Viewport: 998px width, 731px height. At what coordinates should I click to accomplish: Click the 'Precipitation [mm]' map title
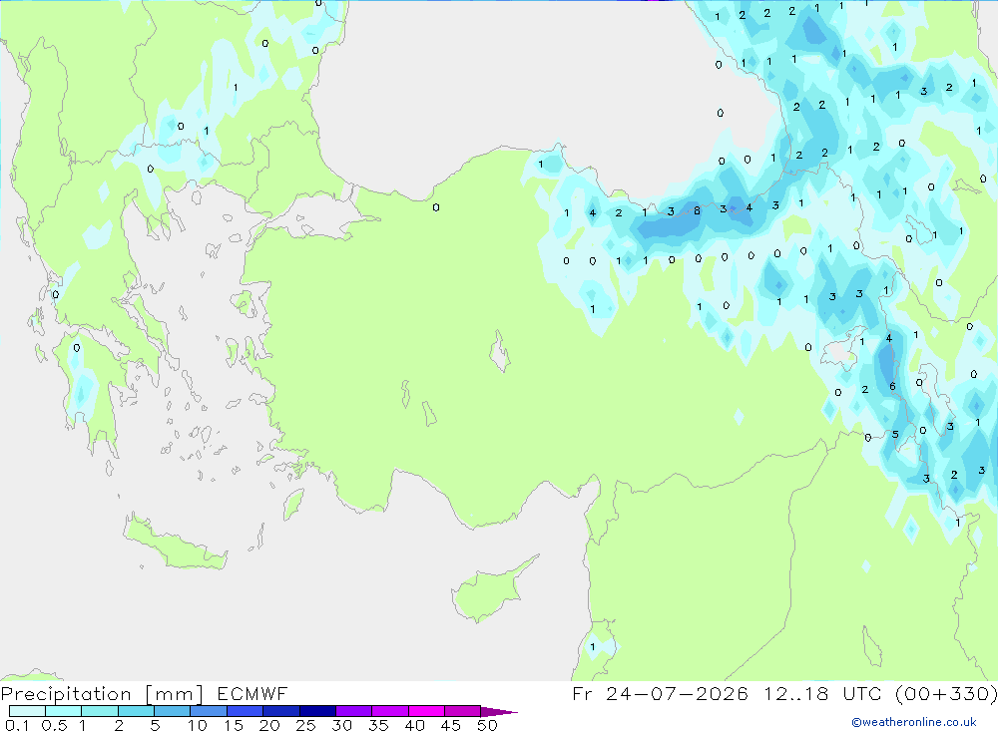[x=102, y=693]
